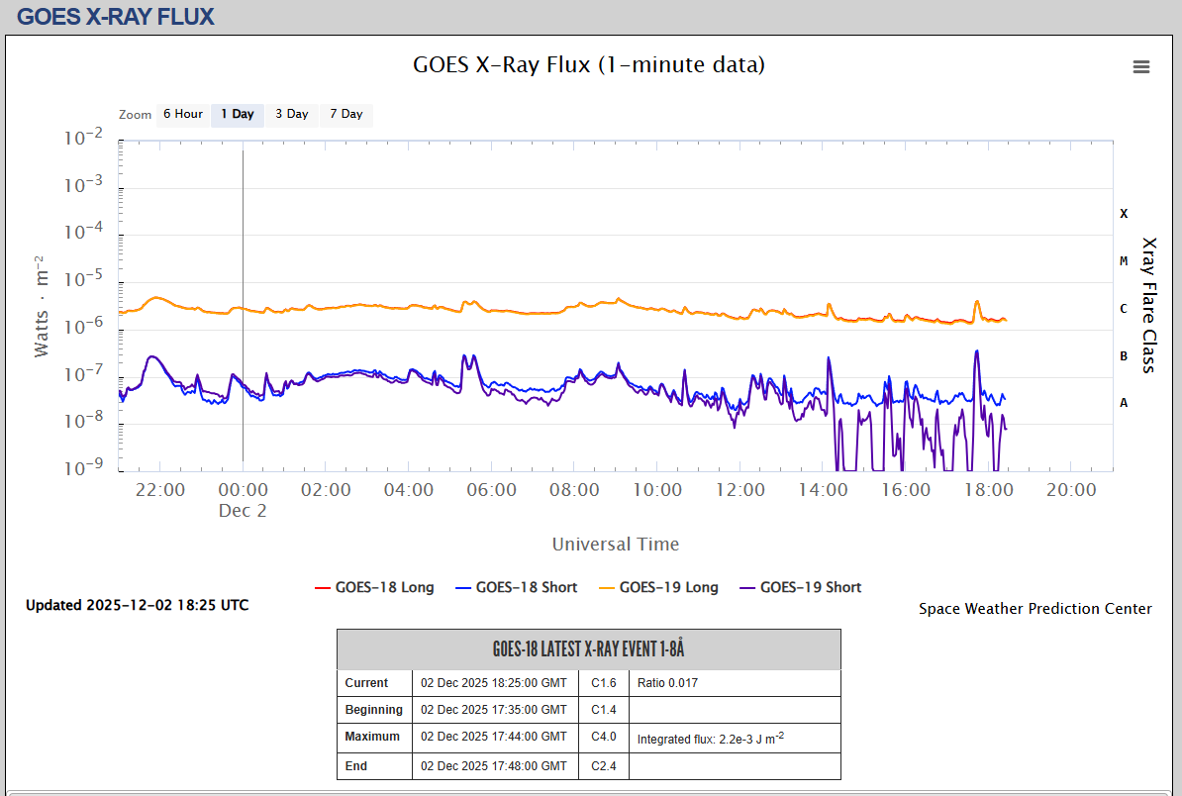This screenshot has width=1182, height=796.
Task: Click the Space Weather Prediction Center credit
Action: click(1034, 609)
